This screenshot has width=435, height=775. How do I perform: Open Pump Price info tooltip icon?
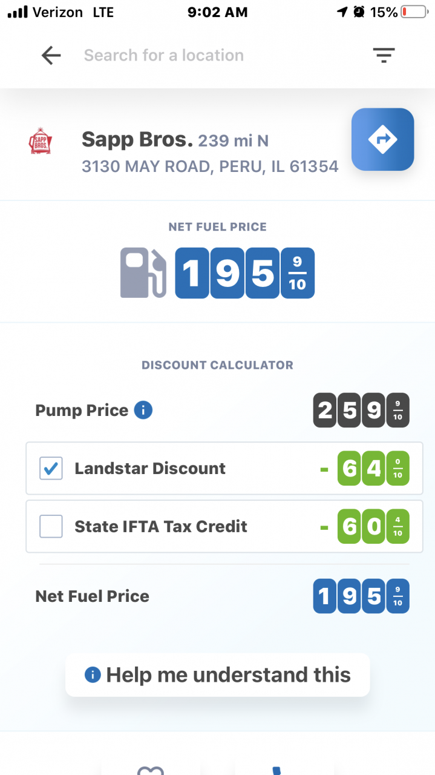[143, 410]
